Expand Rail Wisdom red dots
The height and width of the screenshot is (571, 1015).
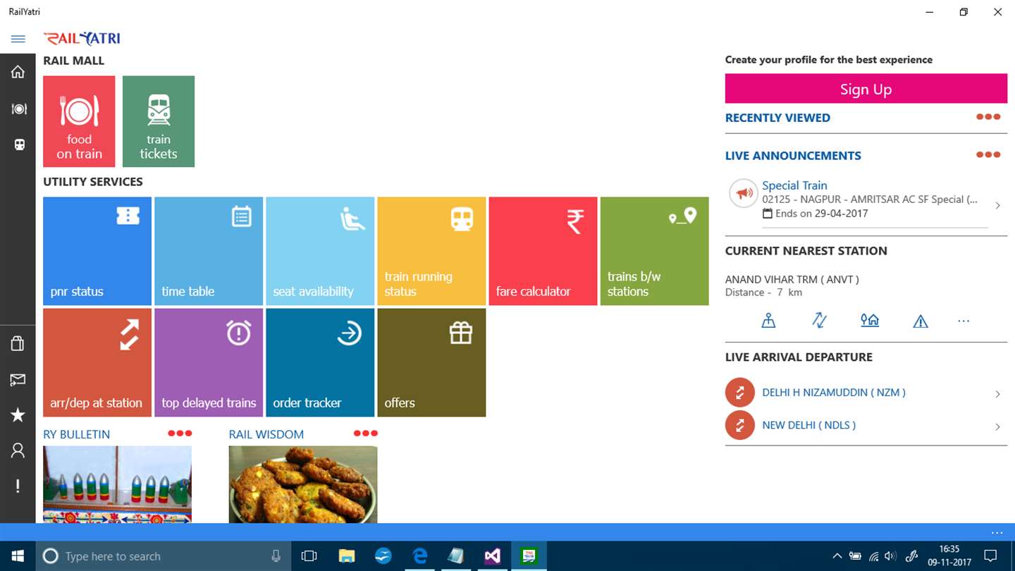click(366, 434)
